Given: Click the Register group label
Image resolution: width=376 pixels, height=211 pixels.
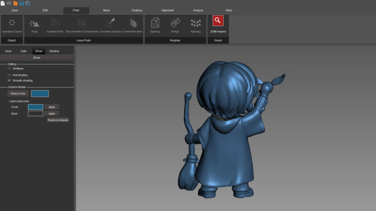Looking at the screenshot, I should coord(175,40).
